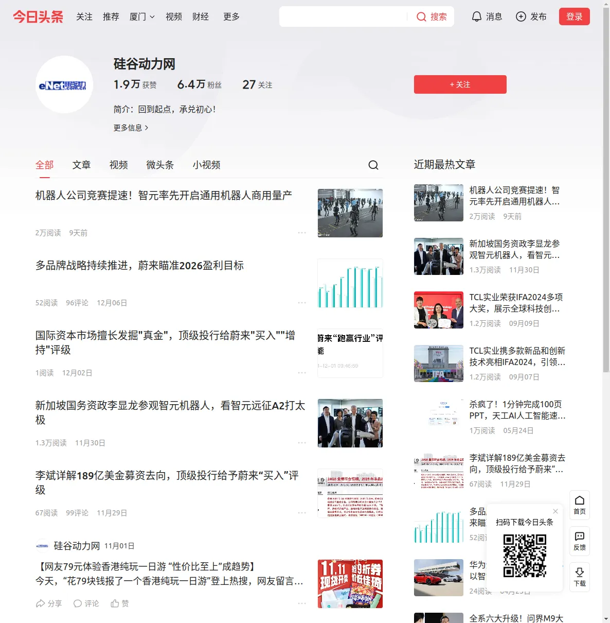Open article list search magnifier icon
Image resolution: width=610 pixels, height=623 pixels.
coord(373,165)
